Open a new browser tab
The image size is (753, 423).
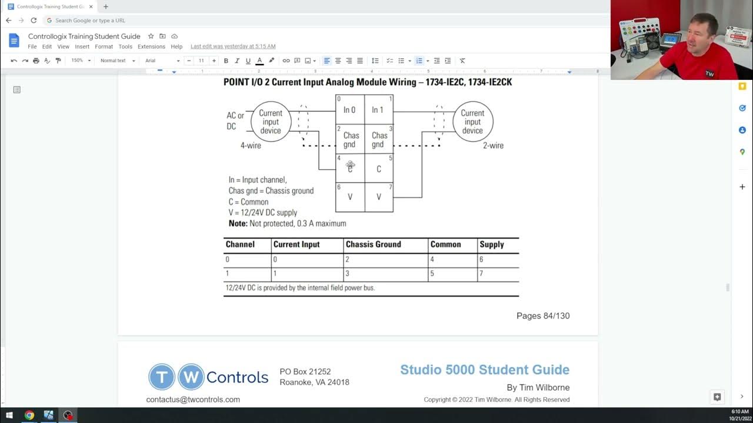click(x=106, y=6)
